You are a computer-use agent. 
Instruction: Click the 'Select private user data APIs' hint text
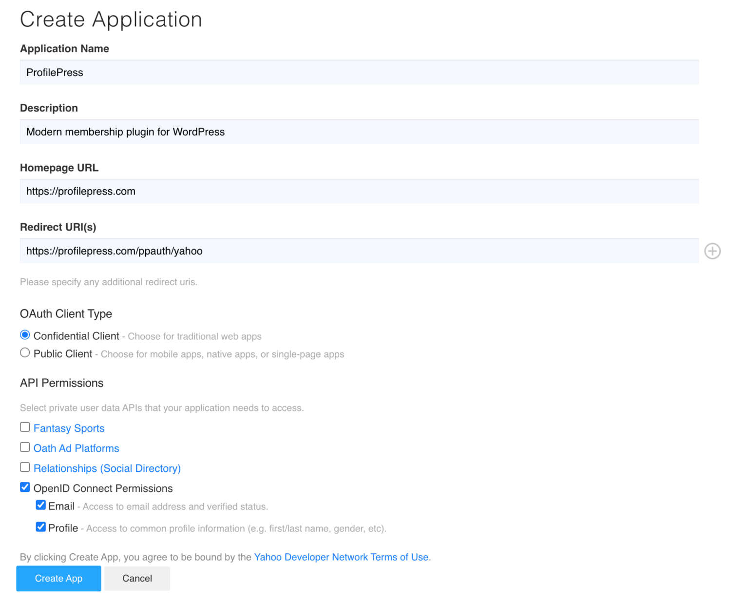162,408
